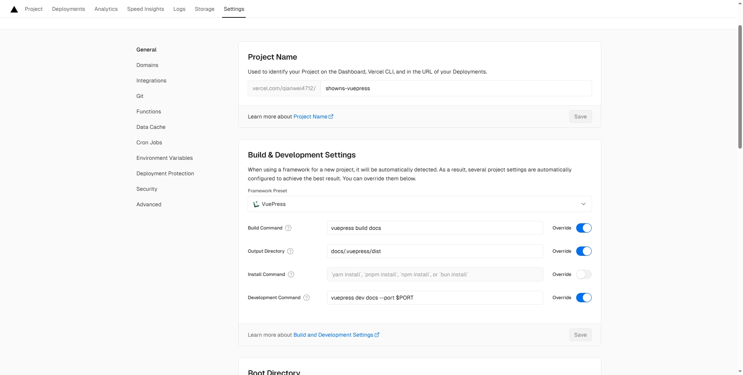Toggle Output Directory override switch
The height and width of the screenshot is (375, 743).
pos(584,251)
